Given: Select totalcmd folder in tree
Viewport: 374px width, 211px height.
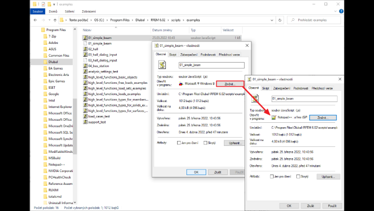Looking at the screenshot, I should pos(55,196).
